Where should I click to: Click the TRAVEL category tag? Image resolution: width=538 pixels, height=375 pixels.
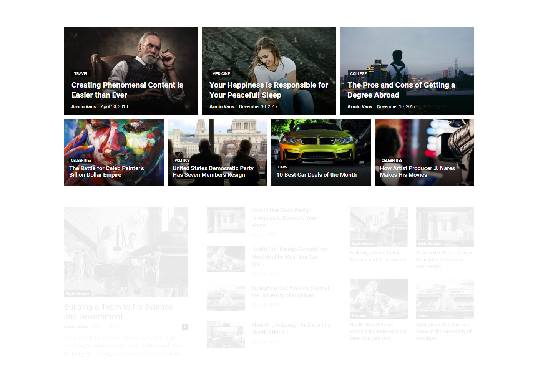(x=81, y=73)
